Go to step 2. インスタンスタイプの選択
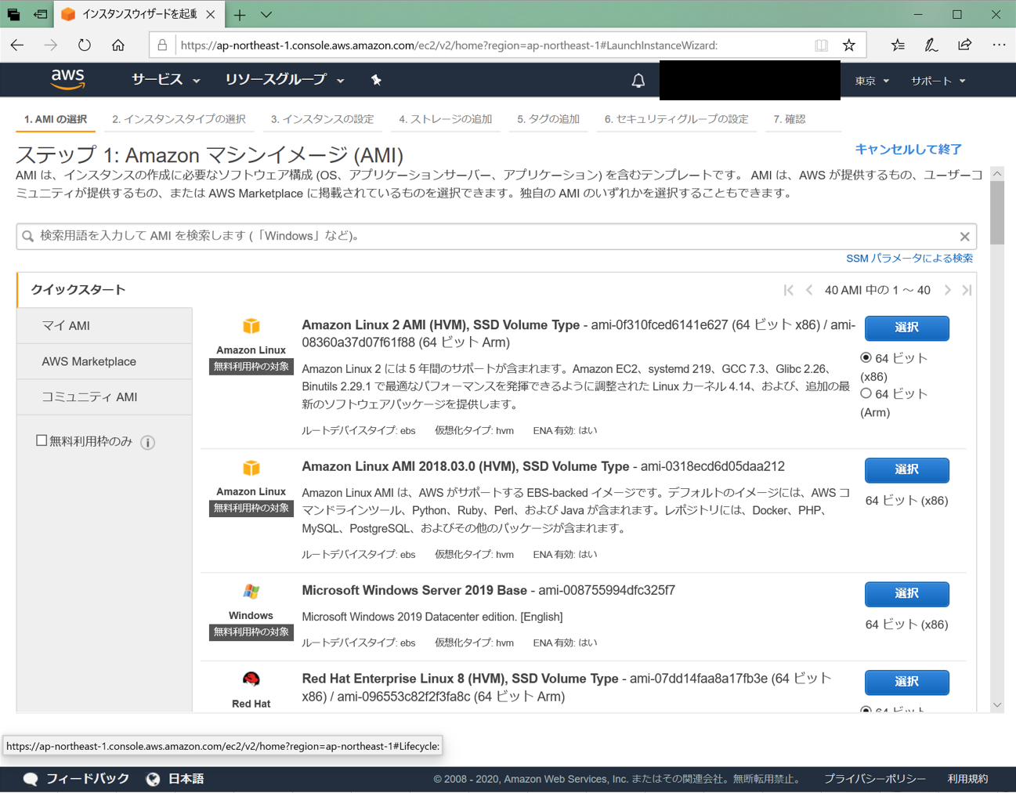 (179, 119)
